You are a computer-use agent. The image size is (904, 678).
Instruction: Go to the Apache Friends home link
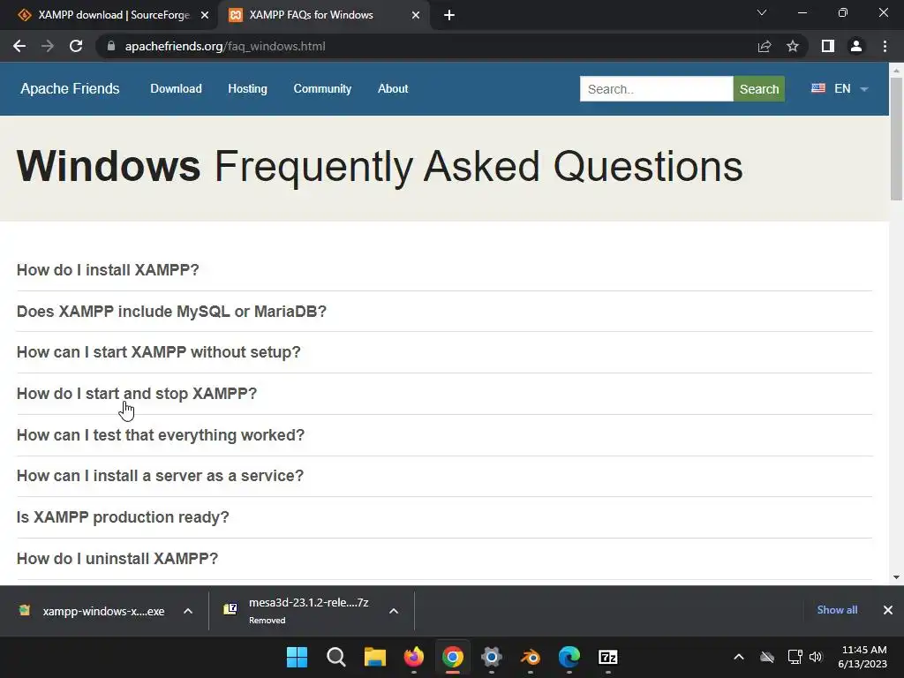pyautogui.click(x=70, y=89)
